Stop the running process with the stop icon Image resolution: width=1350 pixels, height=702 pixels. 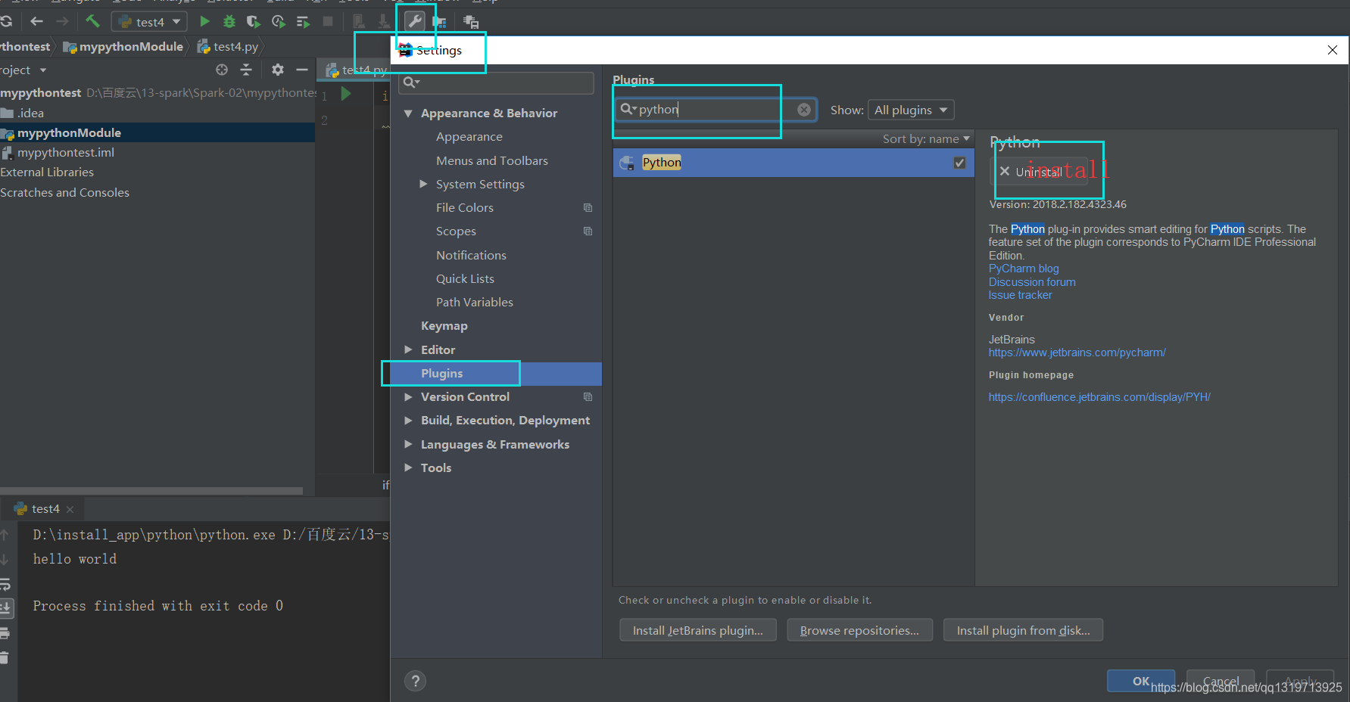(x=327, y=21)
